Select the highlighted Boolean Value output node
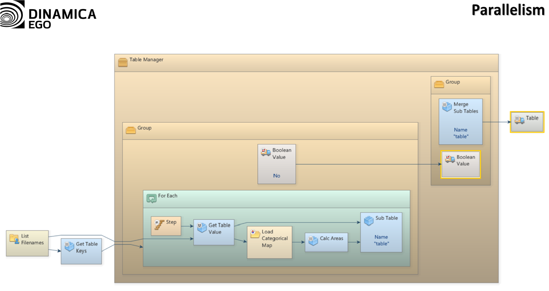 pos(460,164)
